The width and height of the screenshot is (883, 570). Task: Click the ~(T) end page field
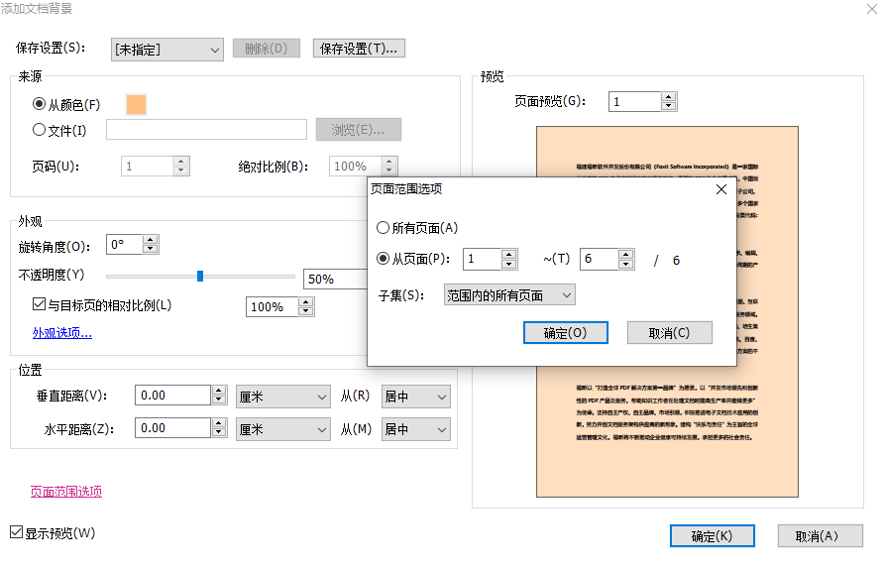[600, 259]
